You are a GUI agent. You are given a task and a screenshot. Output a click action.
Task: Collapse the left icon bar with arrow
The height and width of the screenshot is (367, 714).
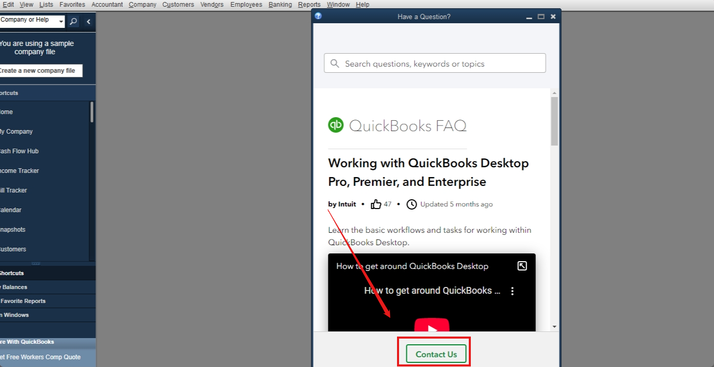click(88, 21)
